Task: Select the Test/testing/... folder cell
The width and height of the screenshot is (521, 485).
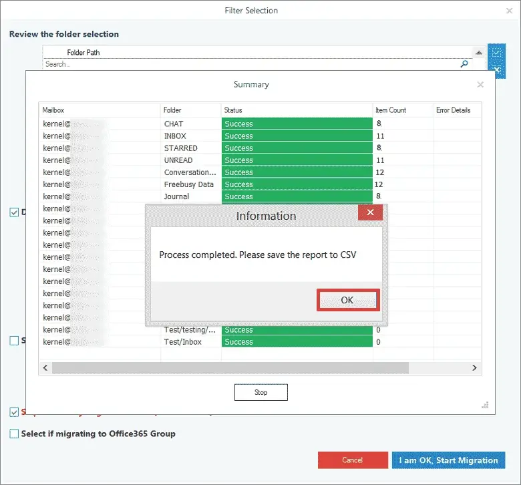Action: 191,330
